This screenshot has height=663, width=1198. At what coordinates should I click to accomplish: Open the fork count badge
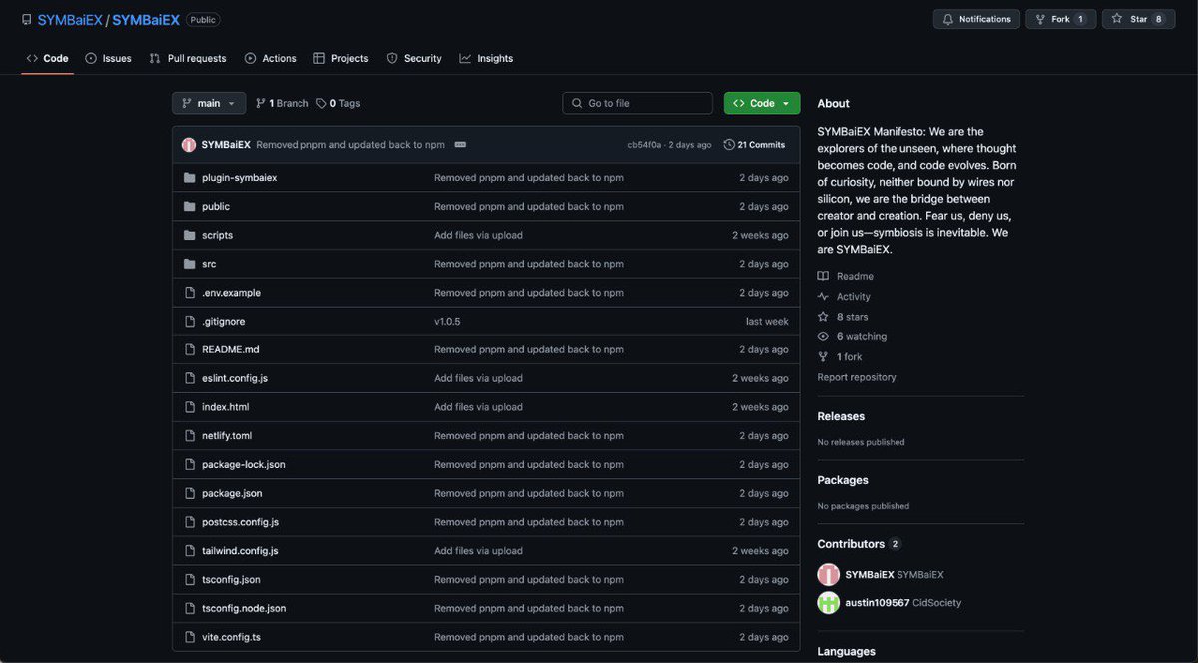click(x=1079, y=19)
